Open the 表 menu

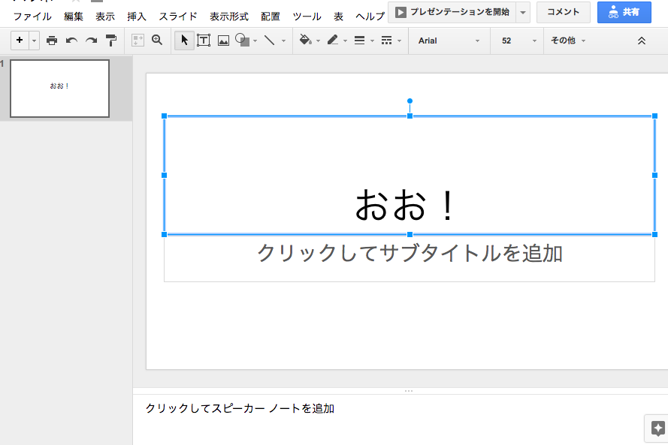(338, 17)
